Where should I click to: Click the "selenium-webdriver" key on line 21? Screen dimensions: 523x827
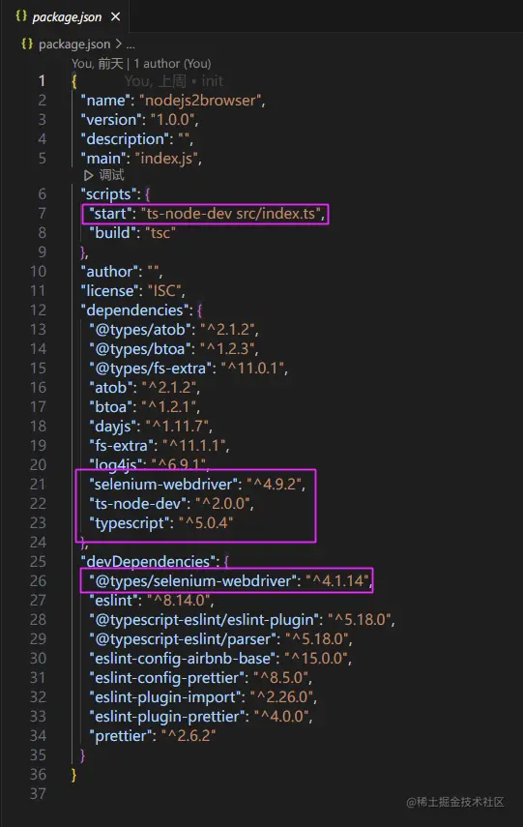(163, 485)
